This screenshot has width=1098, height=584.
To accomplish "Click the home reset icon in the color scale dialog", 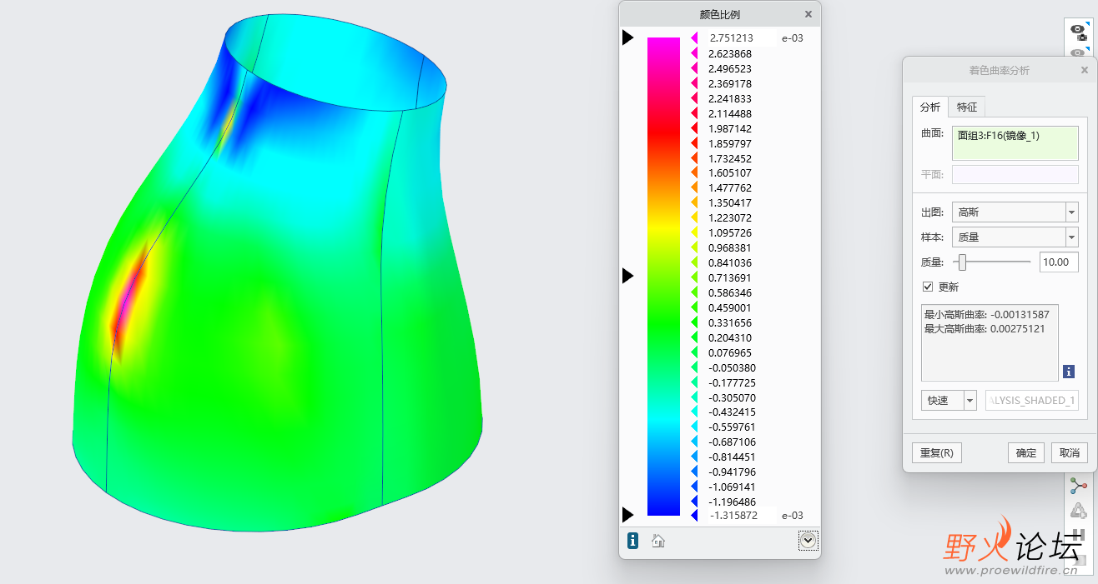I will [x=657, y=541].
